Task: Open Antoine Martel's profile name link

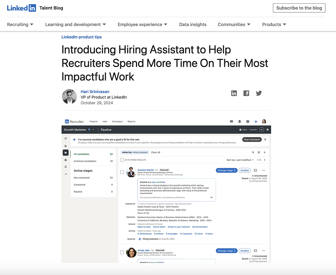Action: (146, 170)
